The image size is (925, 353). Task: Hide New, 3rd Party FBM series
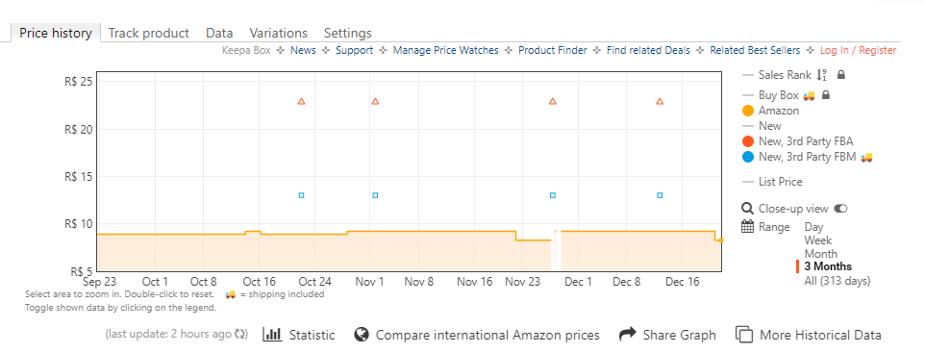click(x=807, y=157)
